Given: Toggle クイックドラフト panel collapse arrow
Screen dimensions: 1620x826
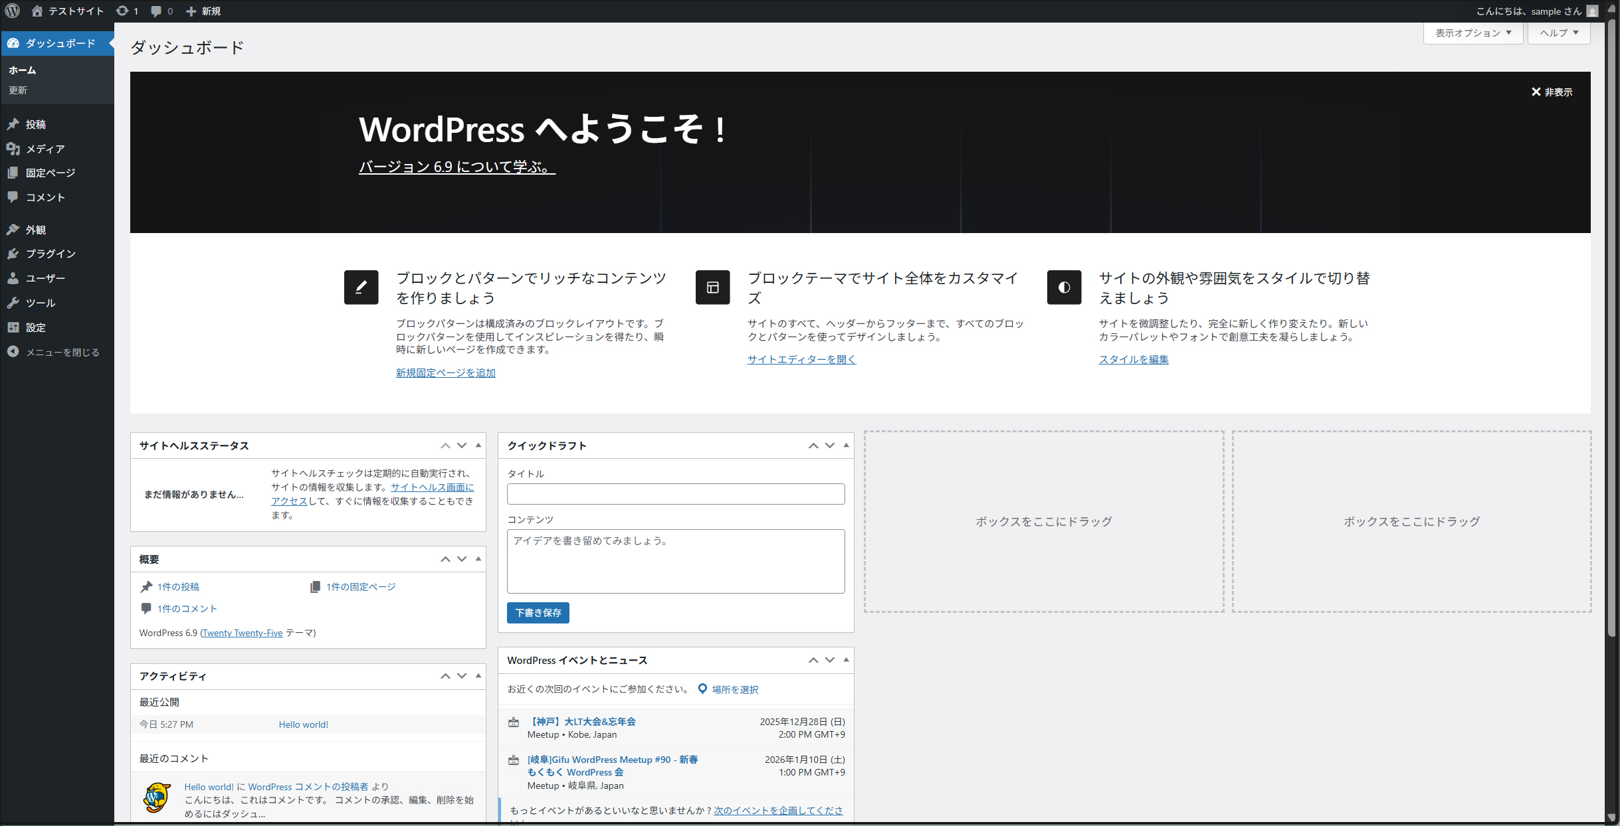Looking at the screenshot, I should pos(846,446).
